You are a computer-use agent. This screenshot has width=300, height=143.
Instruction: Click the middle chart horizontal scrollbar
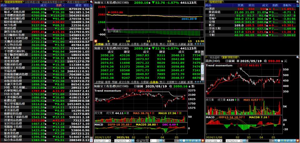click(x=171, y=141)
